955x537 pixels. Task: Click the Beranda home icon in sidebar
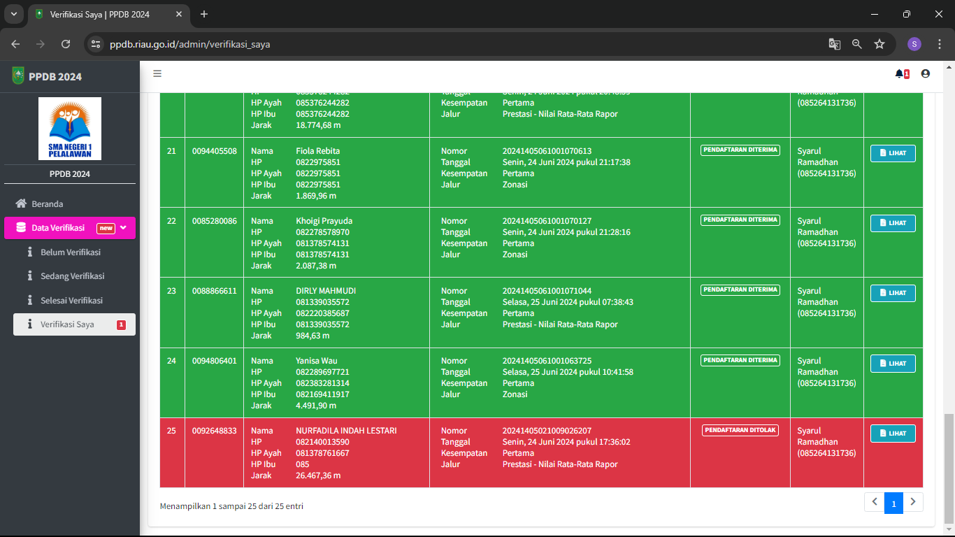(21, 203)
